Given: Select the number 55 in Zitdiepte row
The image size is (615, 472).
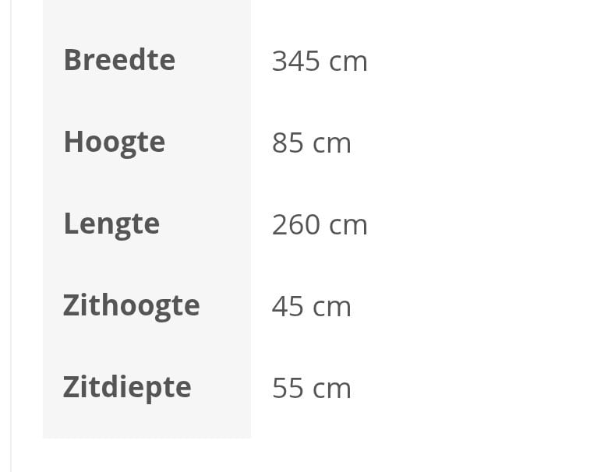Looking at the screenshot, I should coord(286,389).
